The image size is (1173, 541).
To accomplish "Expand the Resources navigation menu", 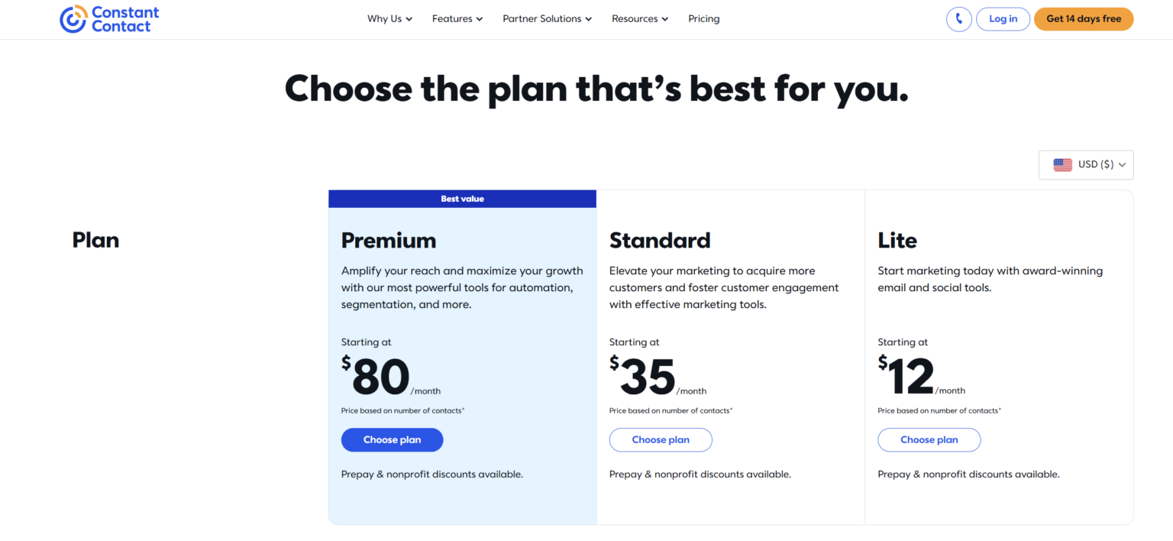I will tap(635, 18).
